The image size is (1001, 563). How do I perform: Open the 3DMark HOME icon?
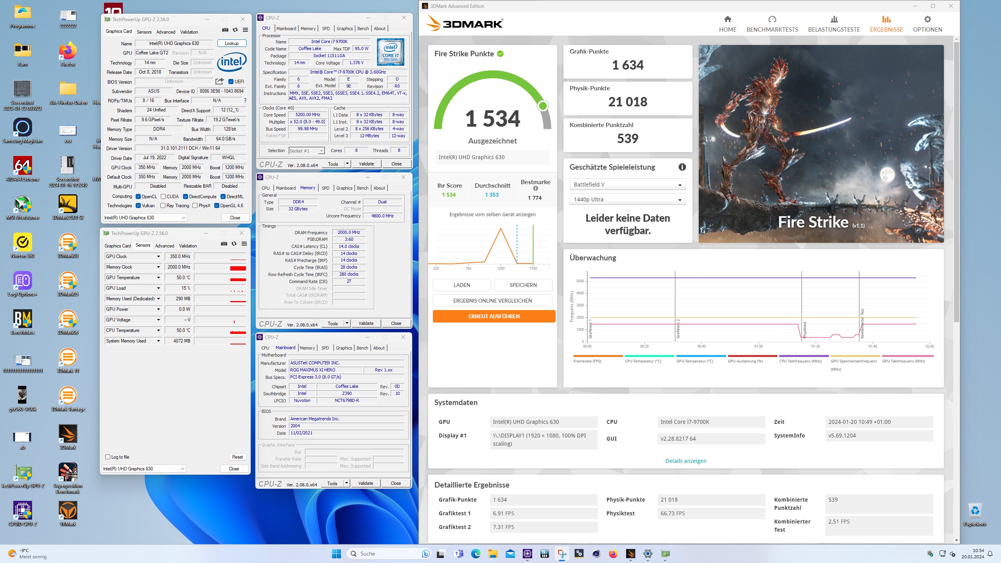point(727,19)
